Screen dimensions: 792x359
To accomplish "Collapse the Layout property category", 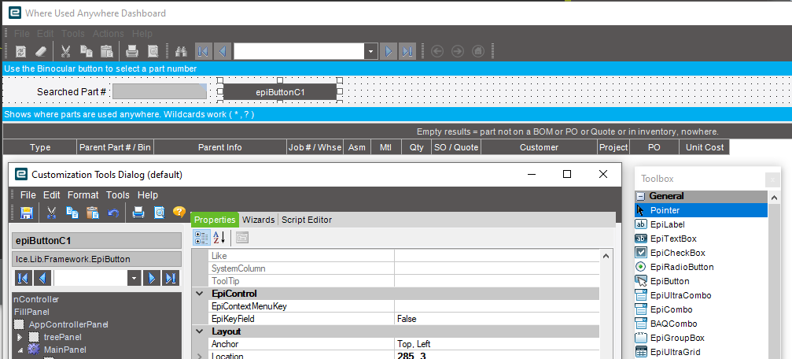I will [201, 331].
